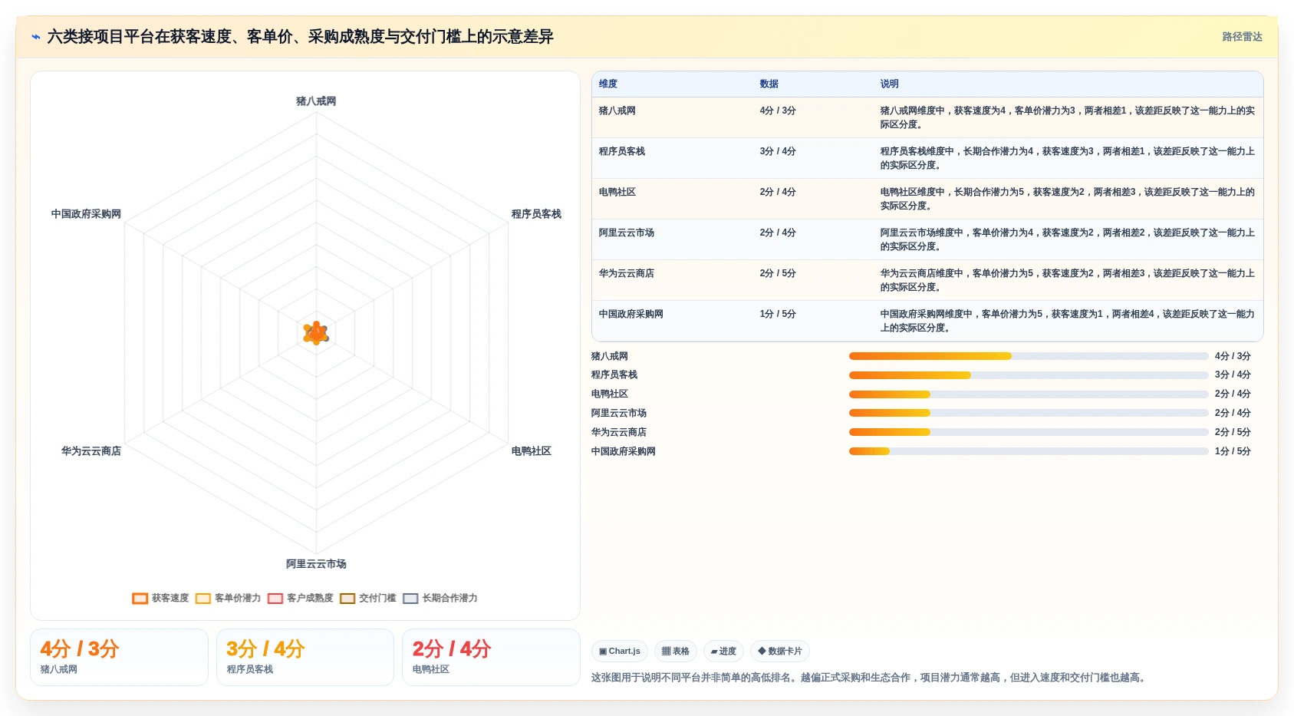Select the 中国政府采购网 table row name

point(631,315)
